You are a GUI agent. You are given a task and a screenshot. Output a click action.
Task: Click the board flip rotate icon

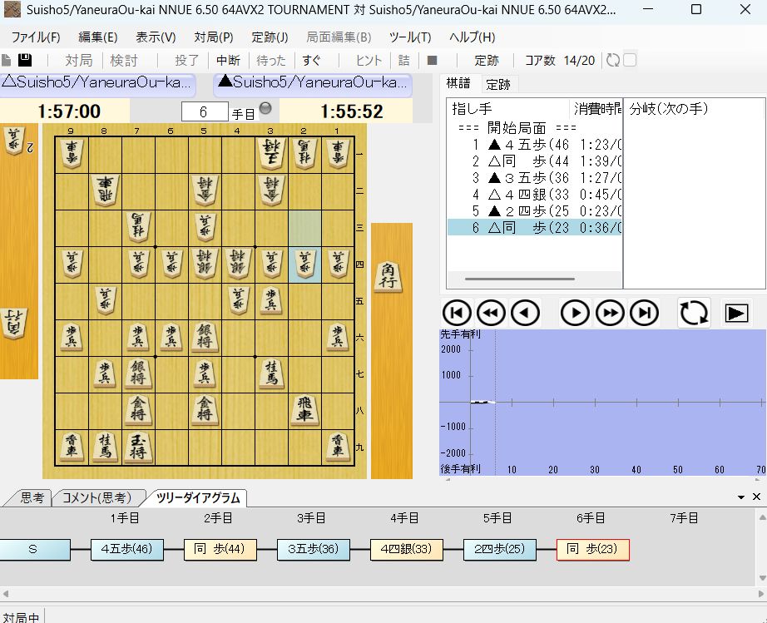(x=694, y=313)
